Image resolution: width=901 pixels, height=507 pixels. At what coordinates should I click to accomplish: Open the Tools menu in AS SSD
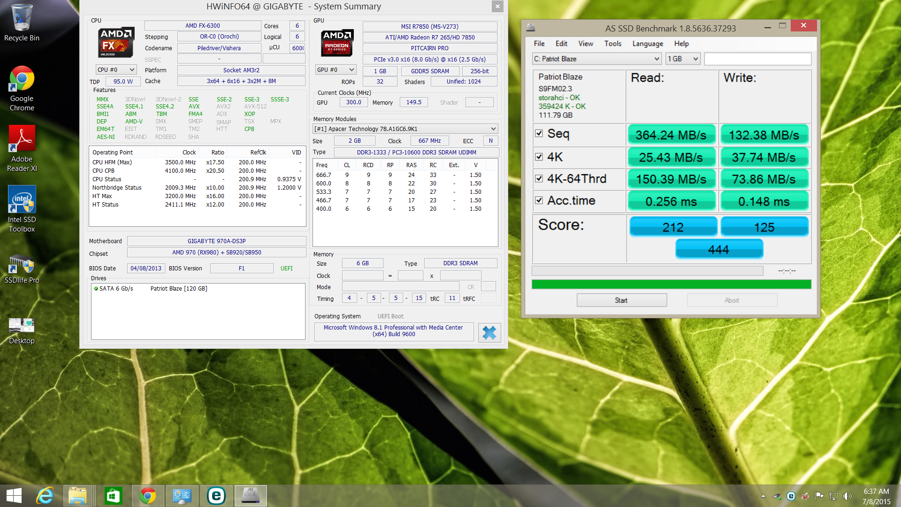(x=612, y=44)
